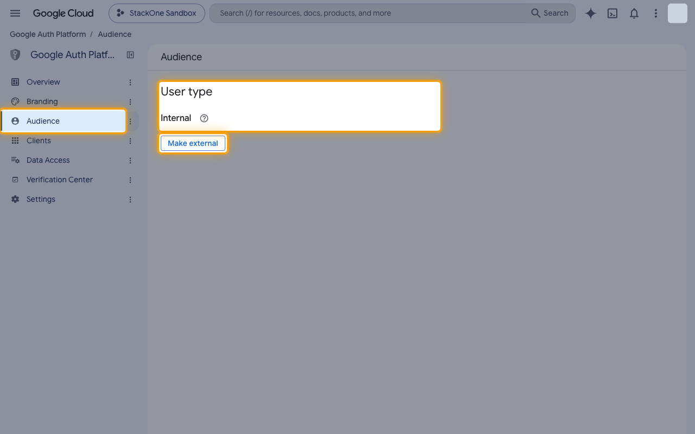
Task: Open more options for Settings
Action: click(130, 200)
